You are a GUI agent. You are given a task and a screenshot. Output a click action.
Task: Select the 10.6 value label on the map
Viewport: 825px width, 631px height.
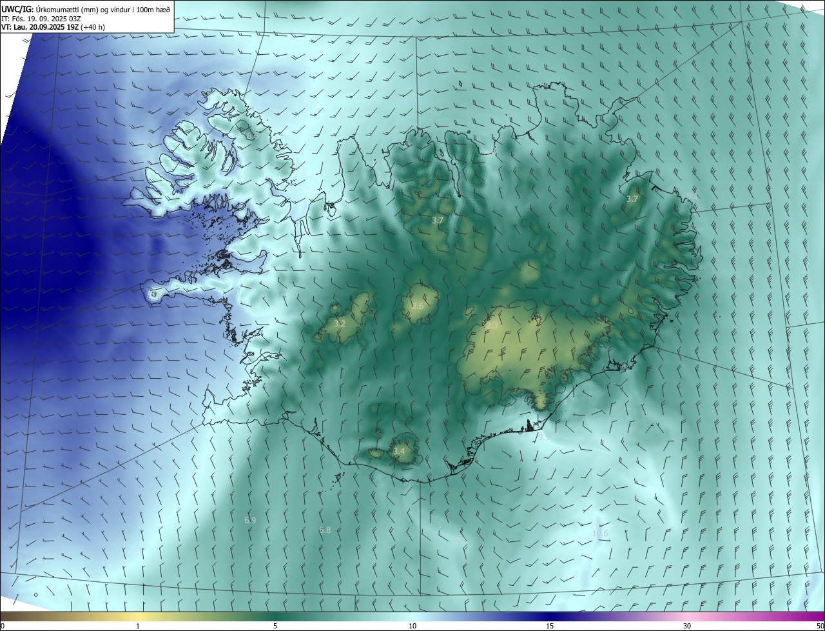tap(600, 533)
